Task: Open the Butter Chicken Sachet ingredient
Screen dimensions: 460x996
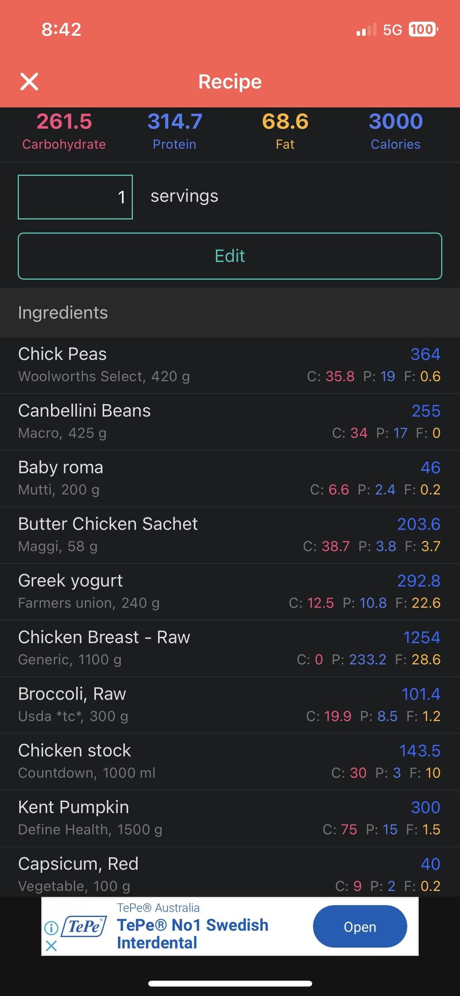Action: coord(230,535)
